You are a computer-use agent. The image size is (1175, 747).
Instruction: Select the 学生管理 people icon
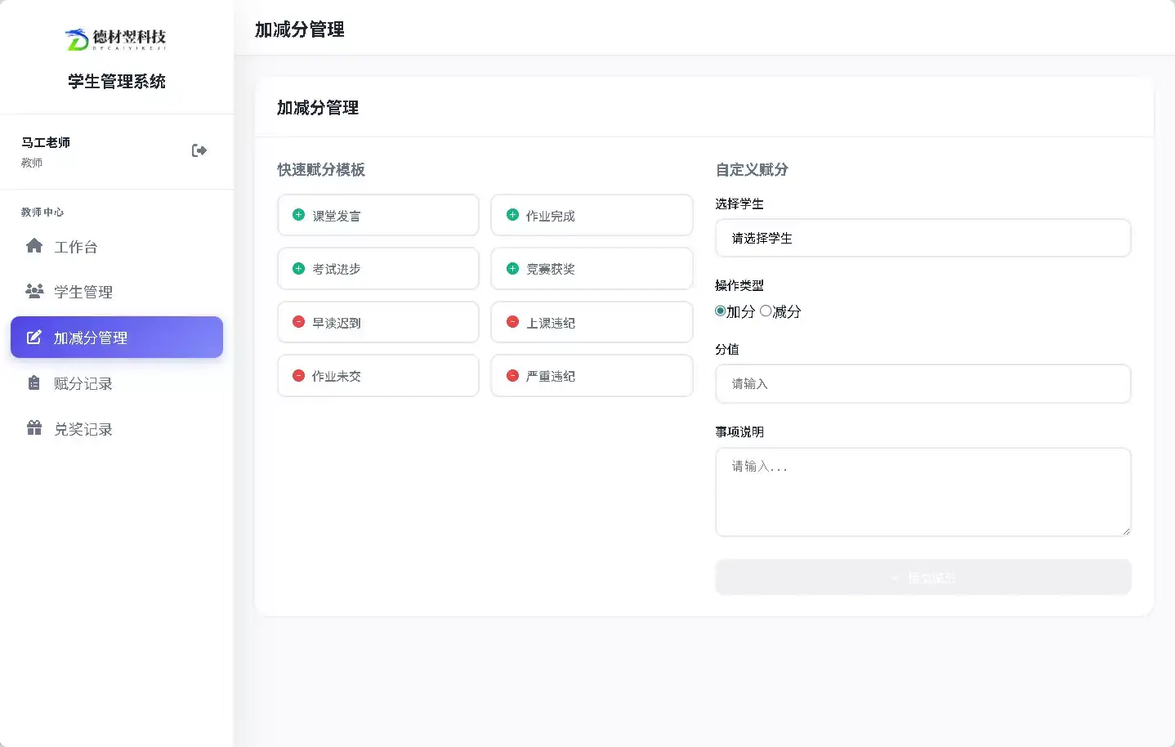[34, 291]
